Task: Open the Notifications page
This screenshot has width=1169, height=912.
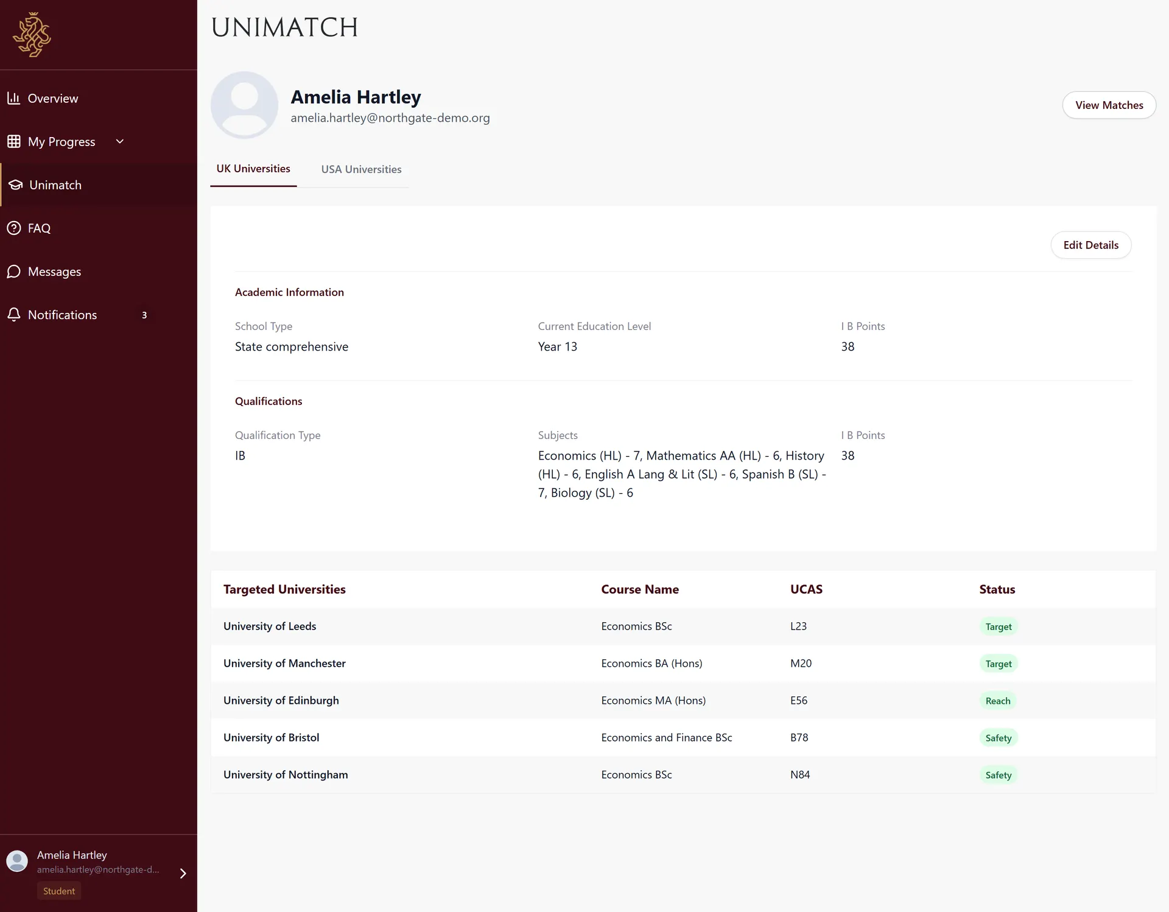Action: point(99,314)
